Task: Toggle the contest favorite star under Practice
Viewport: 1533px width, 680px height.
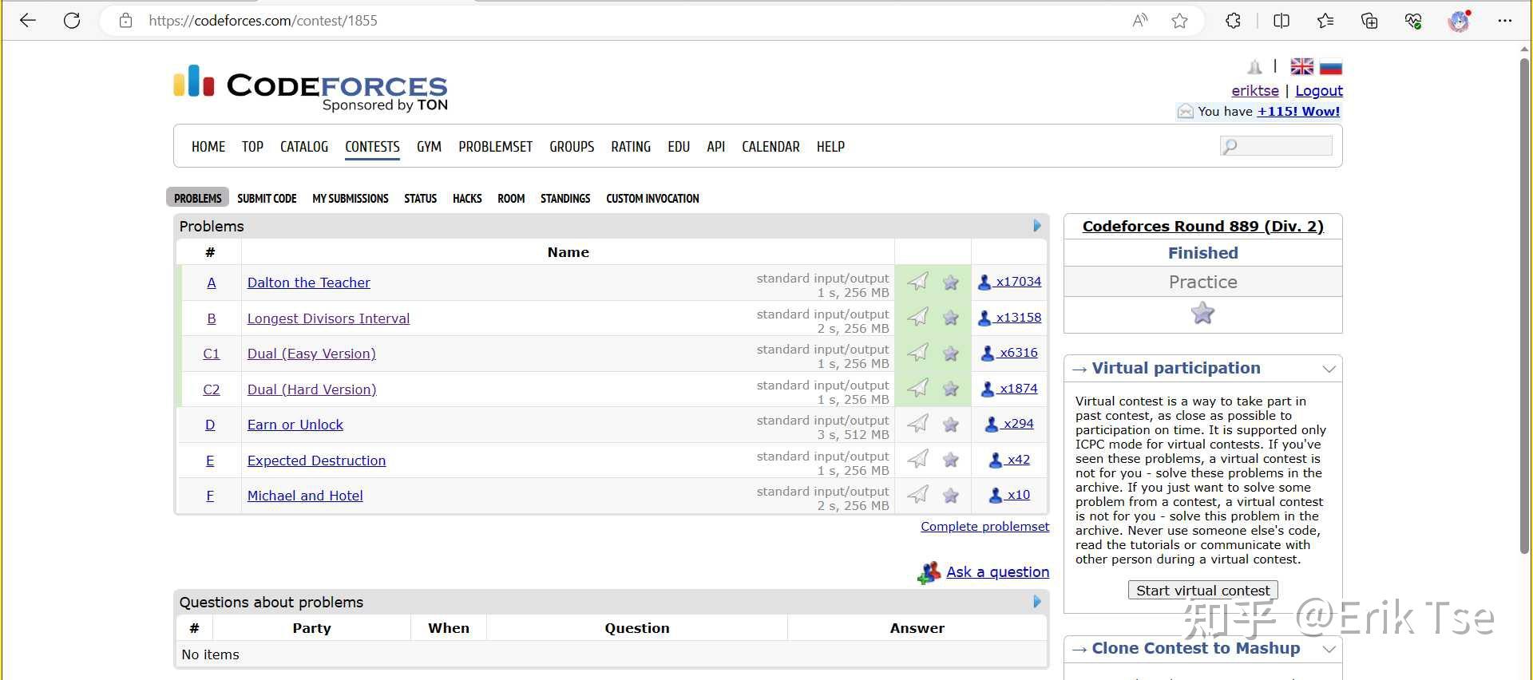Action: [x=1202, y=314]
